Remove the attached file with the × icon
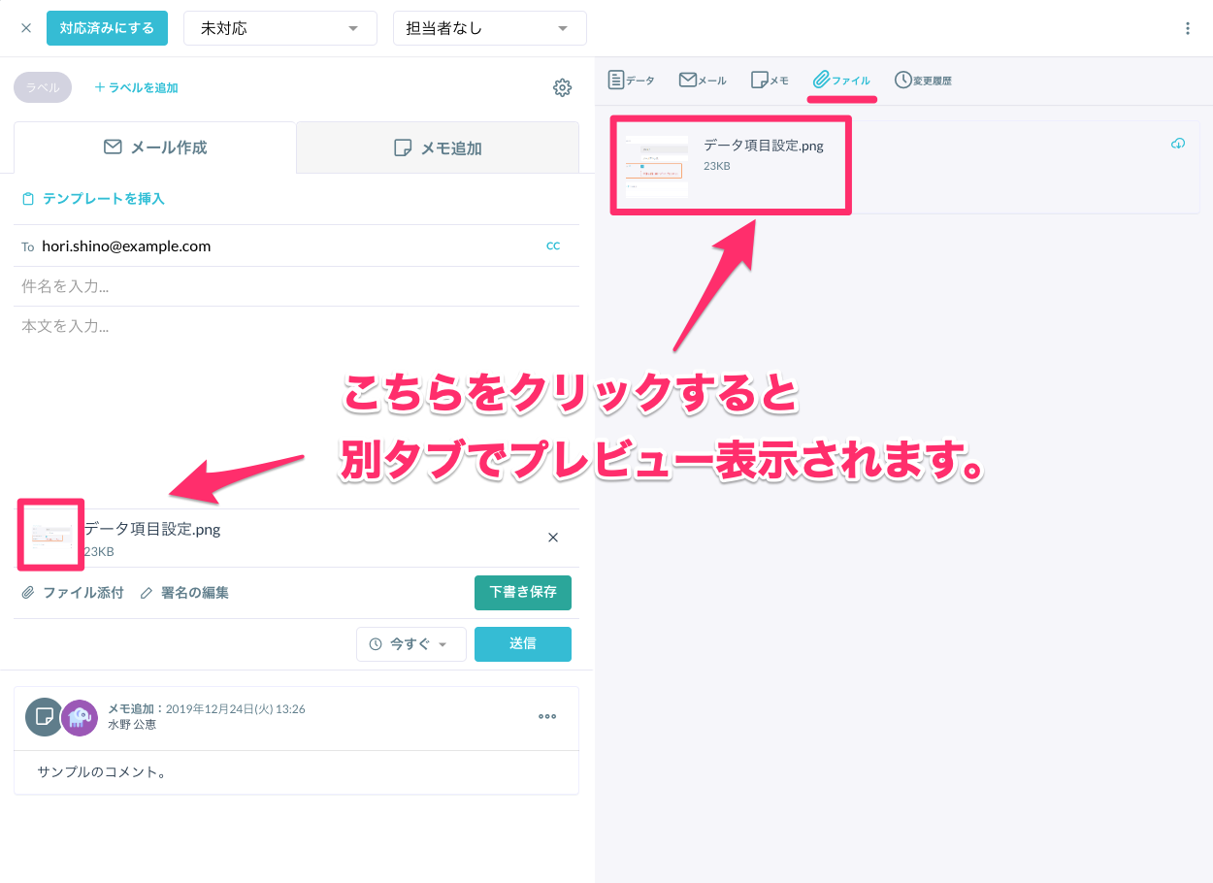The width and height of the screenshot is (1213, 883). tap(552, 537)
